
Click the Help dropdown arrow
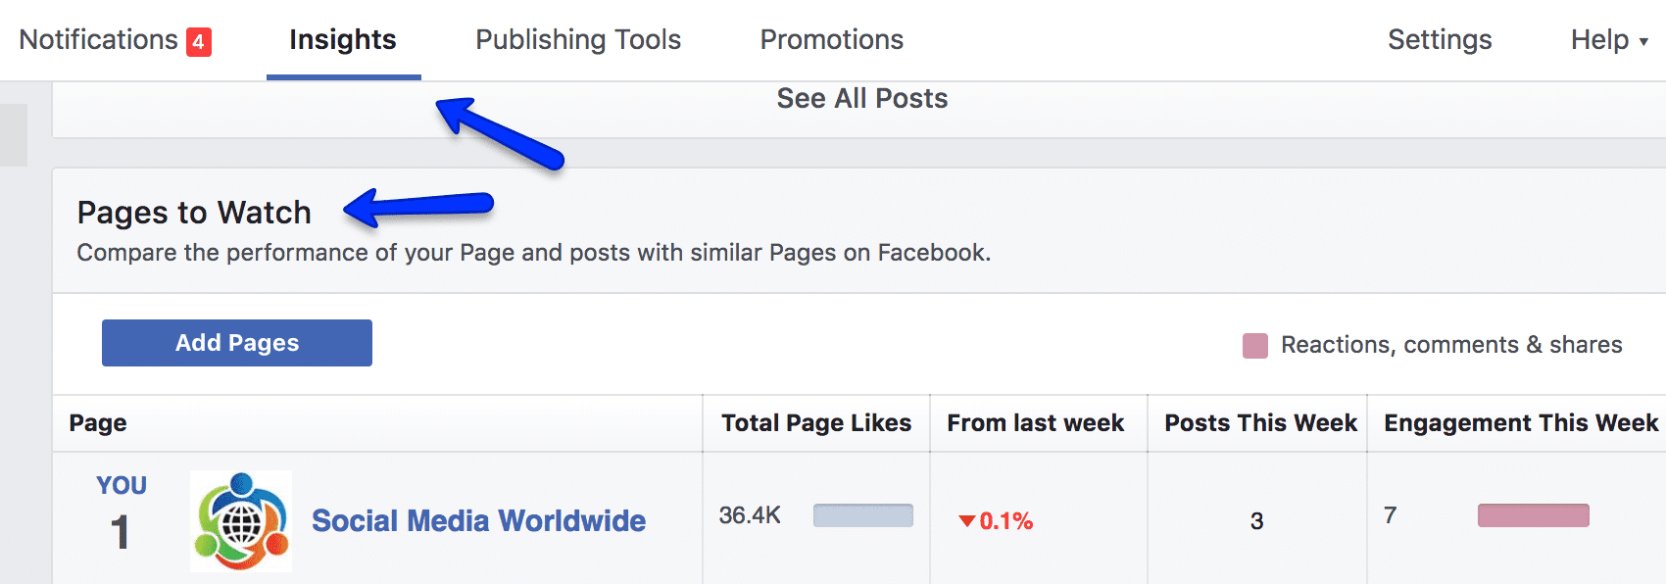click(1643, 42)
